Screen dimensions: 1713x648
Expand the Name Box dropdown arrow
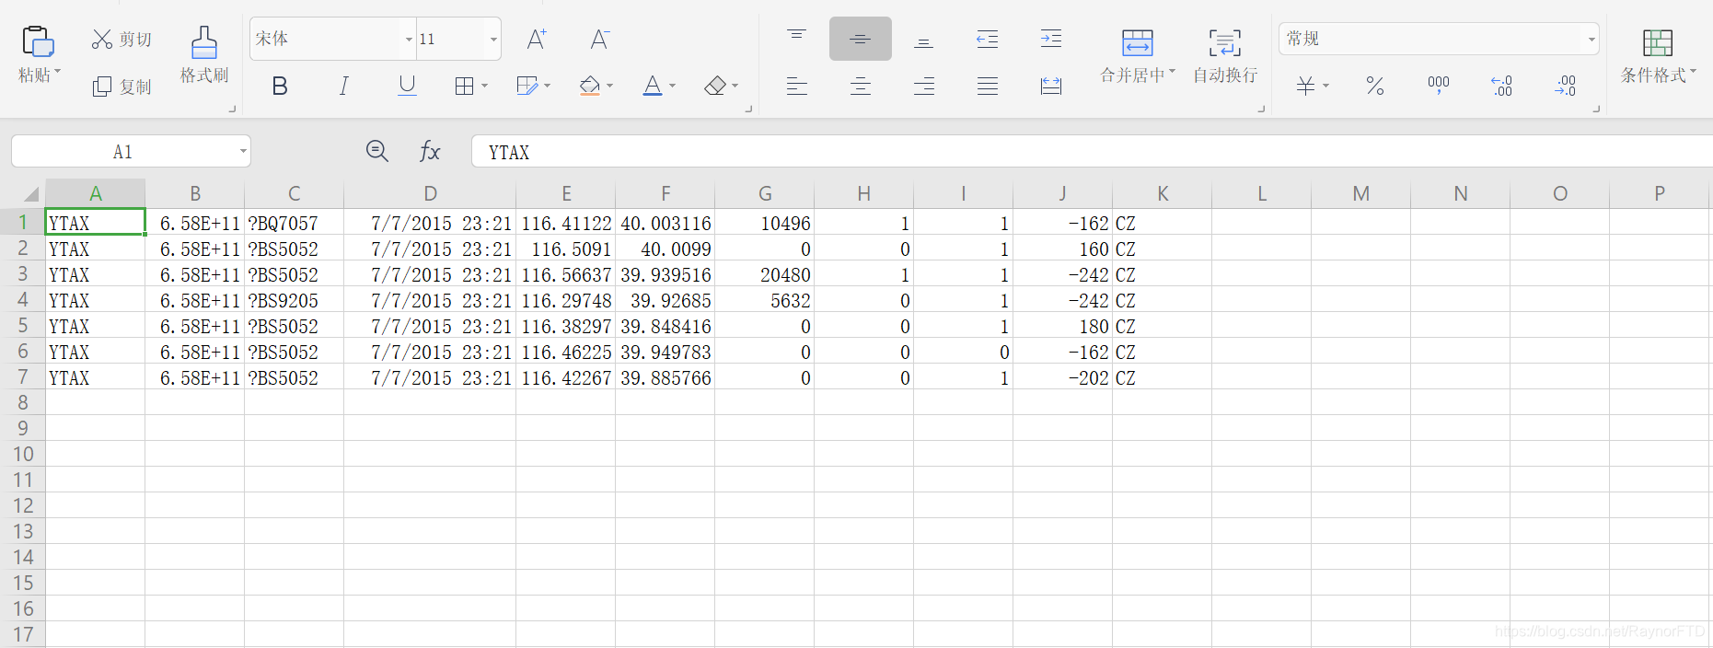(x=243, y=152)
